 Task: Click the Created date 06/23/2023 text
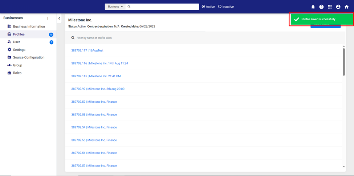(x=138, y=26)
